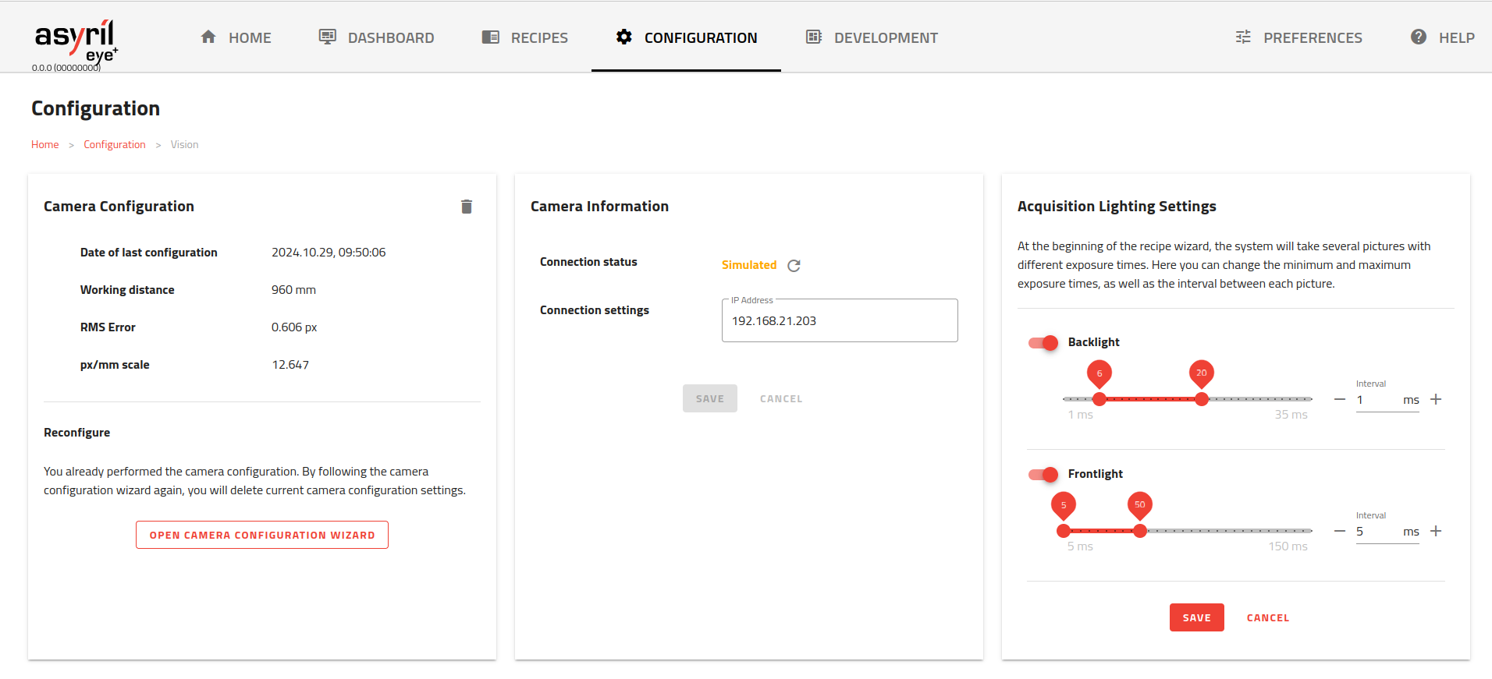1492x679 pixels.
Task: Decrease the Backlight interval with minus icon
Action: coord(1340,400)
